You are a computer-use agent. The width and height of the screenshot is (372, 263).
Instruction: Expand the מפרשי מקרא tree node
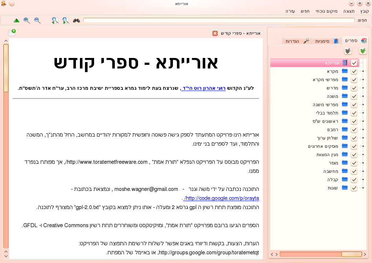[363, 79]
